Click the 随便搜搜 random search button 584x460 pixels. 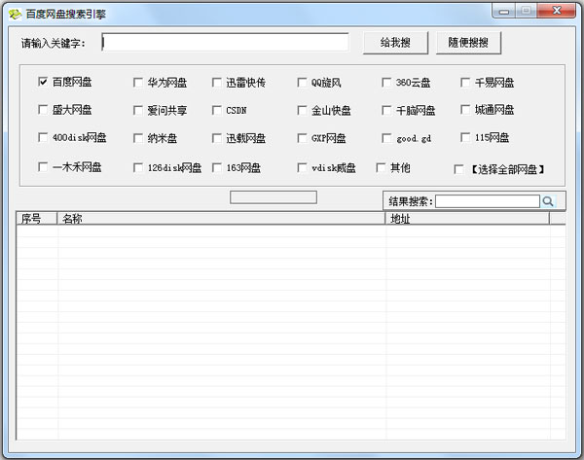[x=468, y=43]
